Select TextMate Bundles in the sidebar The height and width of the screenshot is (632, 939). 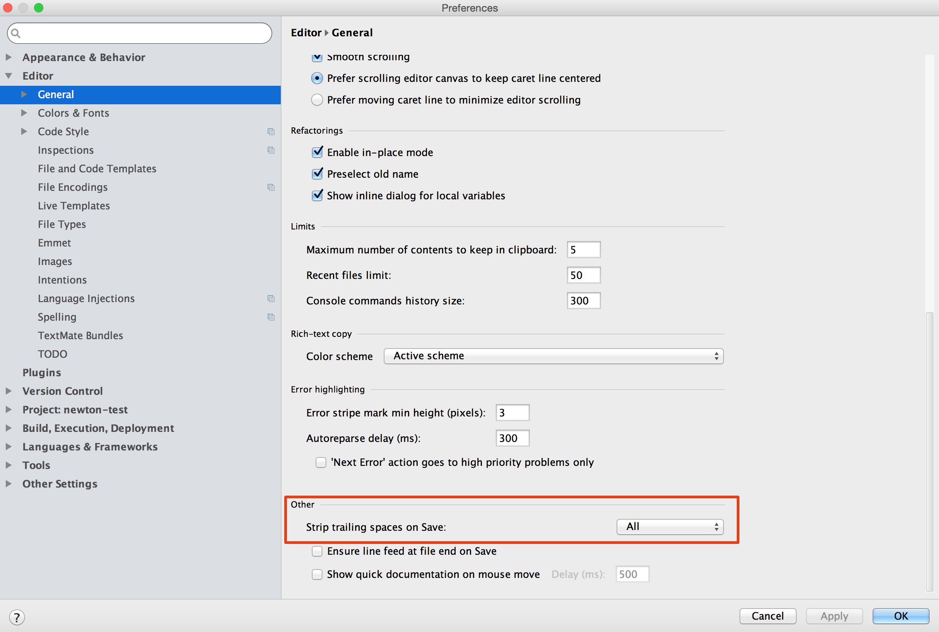tap(80, 335)
